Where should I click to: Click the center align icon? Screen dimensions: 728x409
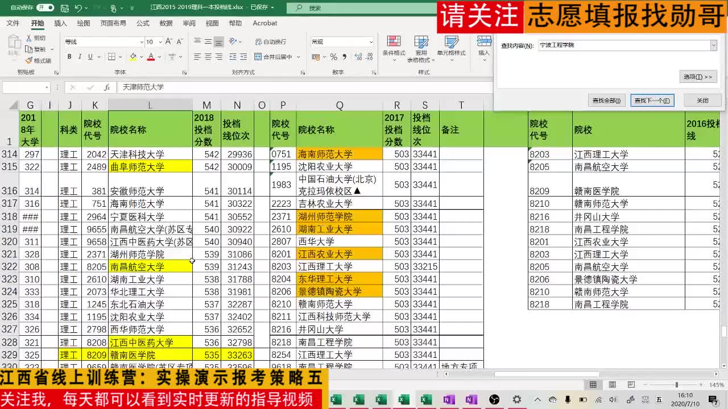(208, 57)
